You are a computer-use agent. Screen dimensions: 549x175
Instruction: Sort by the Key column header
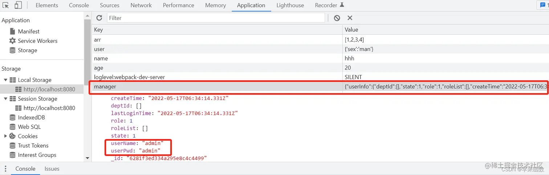click(217, 30)
